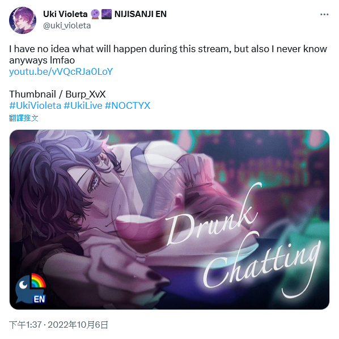Click the tweet sentence starting 'I have no idea'
Image resolution: width=339 pixels, height=339 pixels.
coord(168,54)
